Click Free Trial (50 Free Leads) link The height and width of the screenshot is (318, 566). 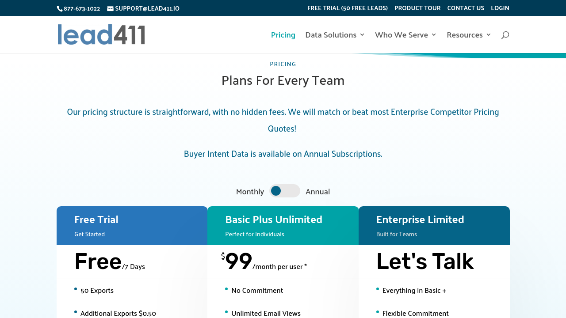[x=348, y=8]
